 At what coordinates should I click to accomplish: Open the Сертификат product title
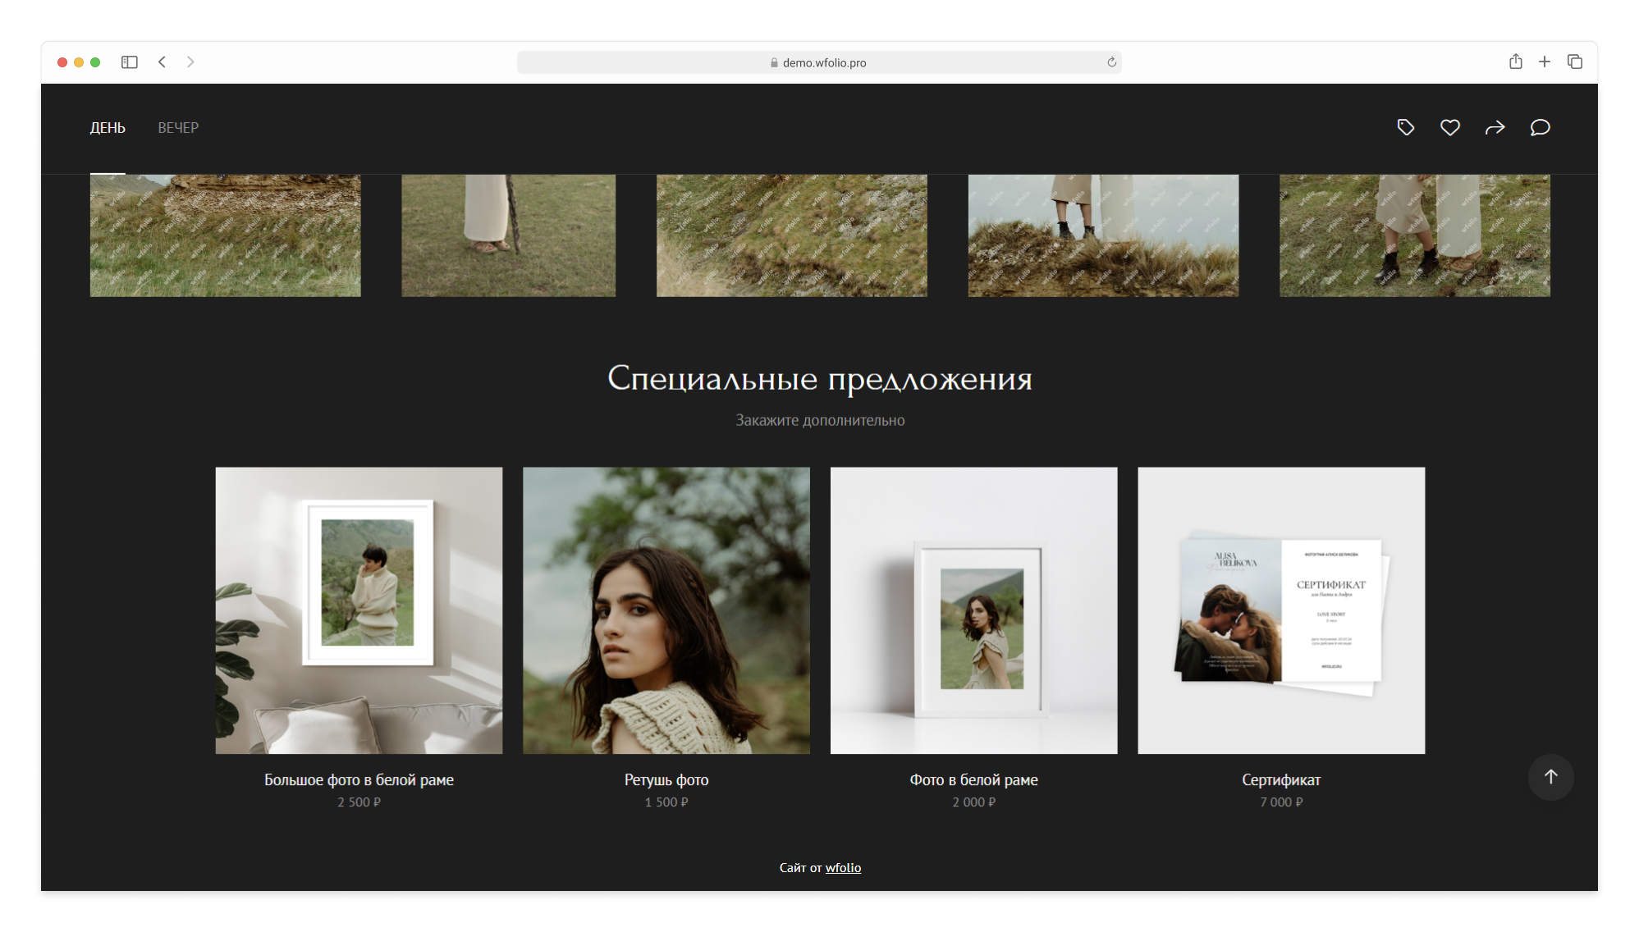[x=1280, y=779]
